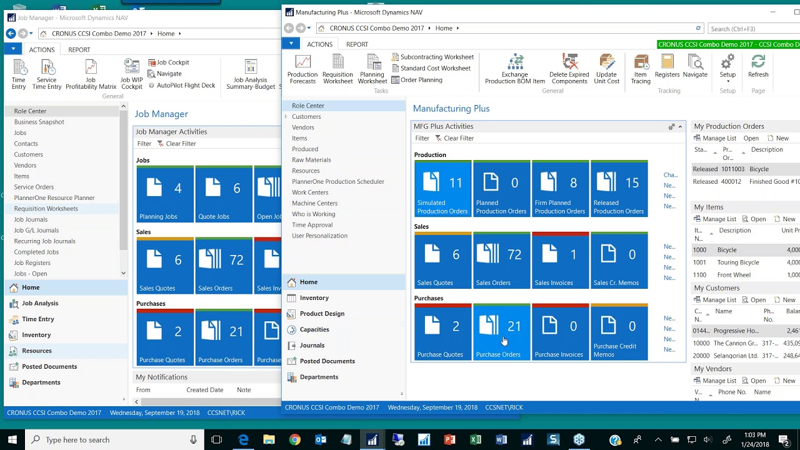Open the Job Manager application menu dropdown
The height and width of the screenshot is (450, 800).
pos(12,49)
